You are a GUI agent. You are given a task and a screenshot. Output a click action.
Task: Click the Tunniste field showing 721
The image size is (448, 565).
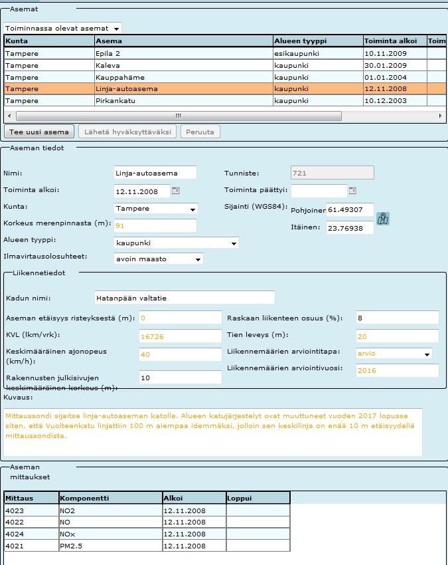point(332,173)
